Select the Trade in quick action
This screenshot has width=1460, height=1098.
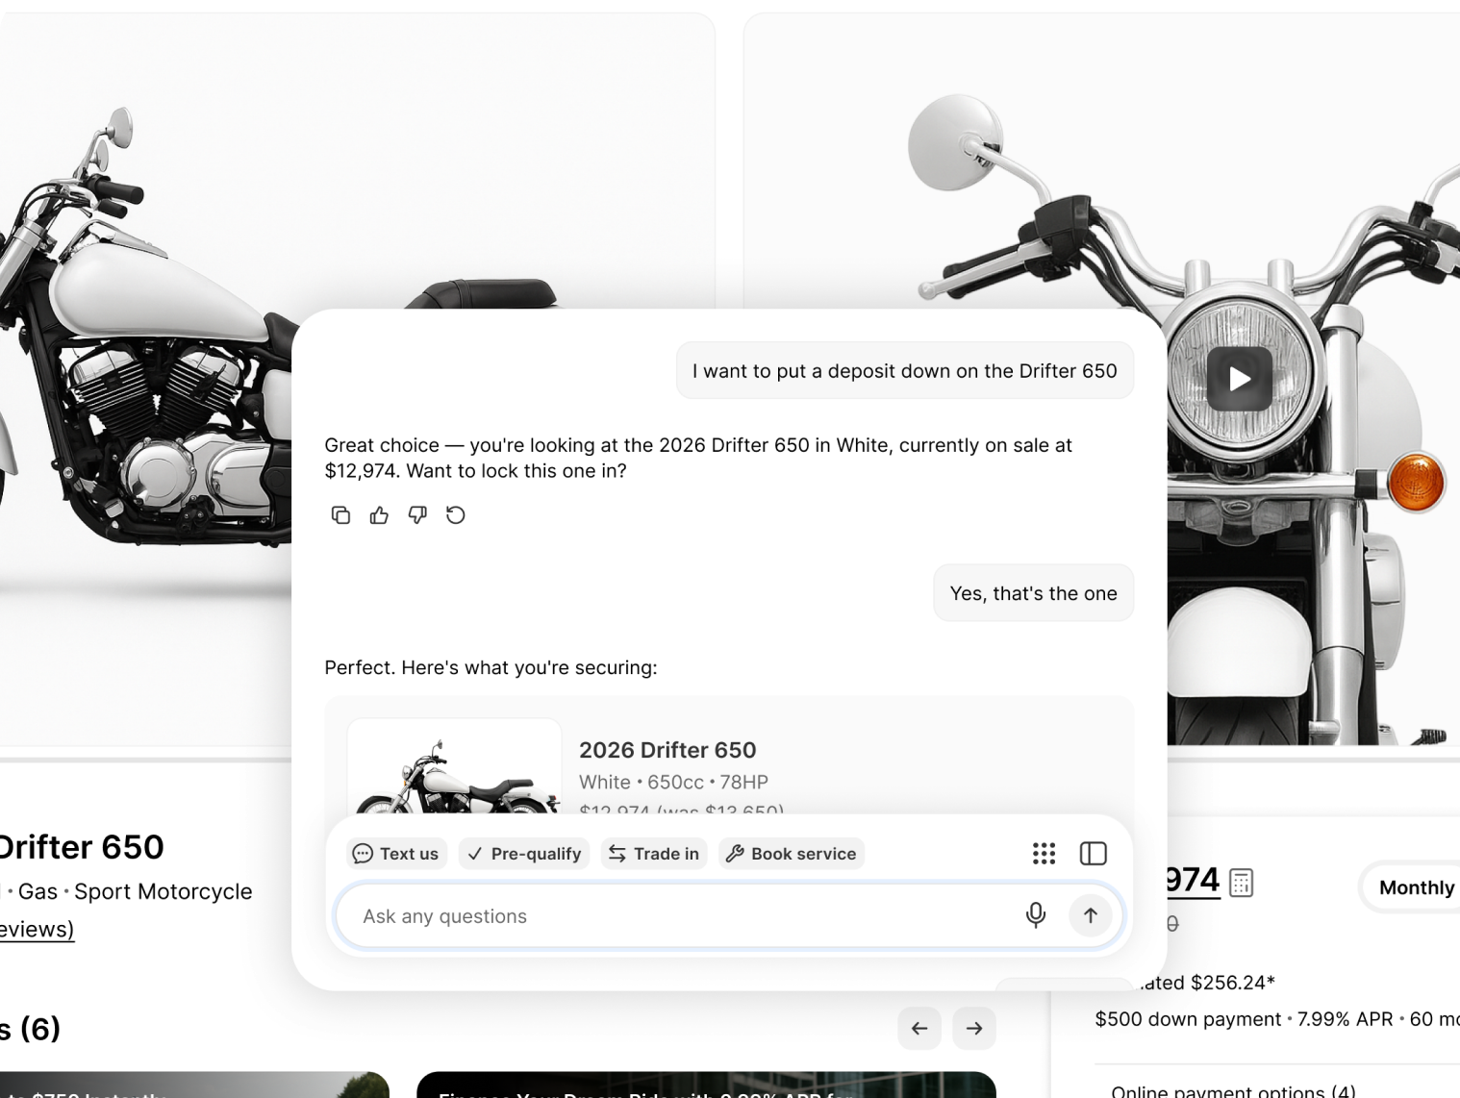click(x=654, y=854)
